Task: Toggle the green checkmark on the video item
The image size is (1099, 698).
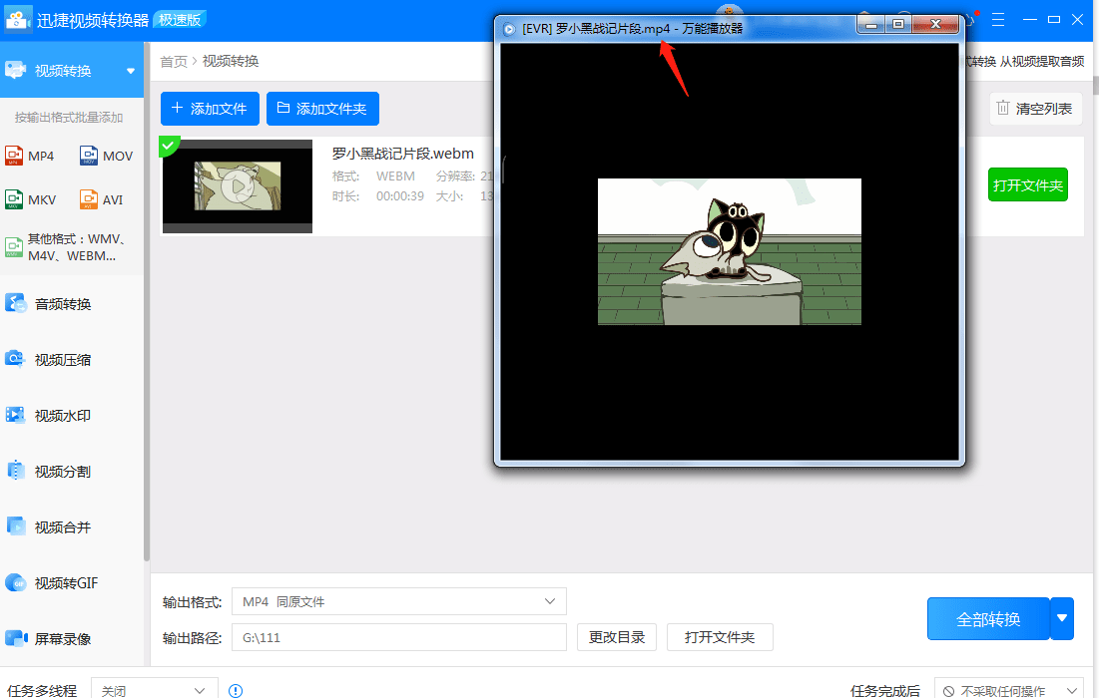Action: click(168, 147)
